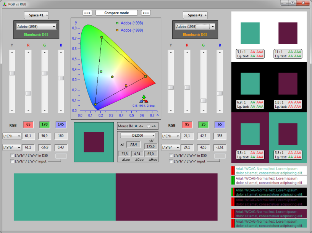Open the Space #1 menu button
The width and height of the screenshot is (312, 233).
[36, 15]
